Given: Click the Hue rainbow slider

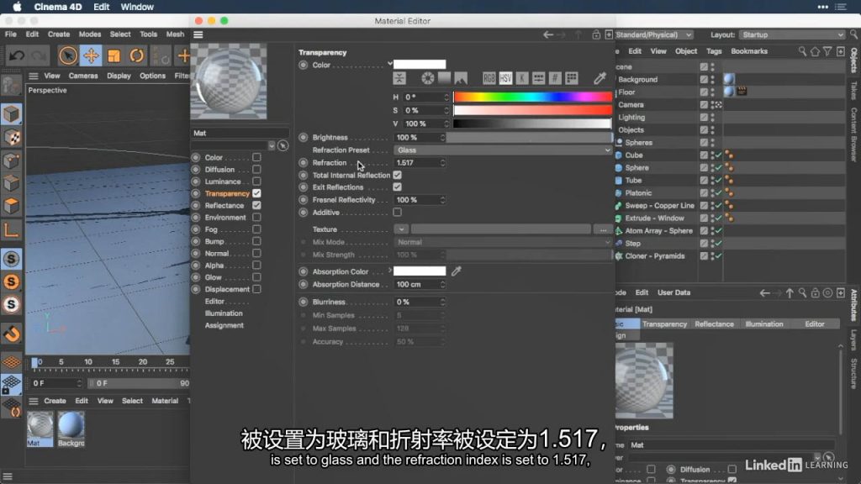Looking at the screenshot, I should click(x=532, y=97).
